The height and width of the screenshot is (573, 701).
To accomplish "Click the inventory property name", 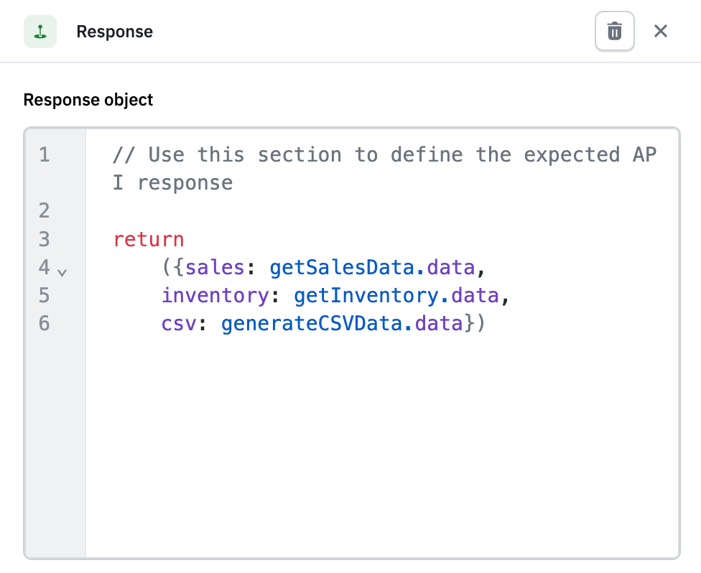I will pyautogui.click(x=214, y=295).
